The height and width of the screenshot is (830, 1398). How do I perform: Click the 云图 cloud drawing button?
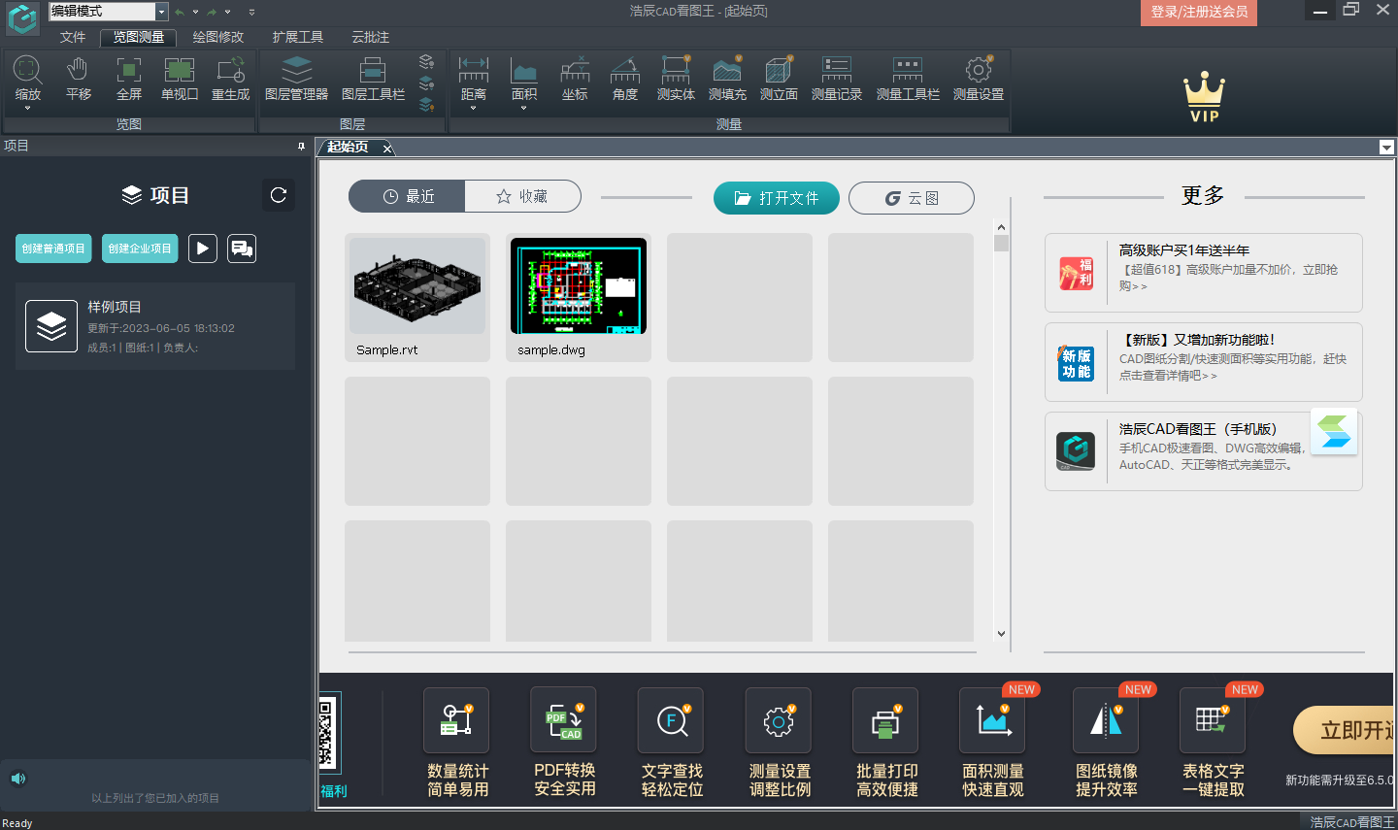(x=912, y=198)
